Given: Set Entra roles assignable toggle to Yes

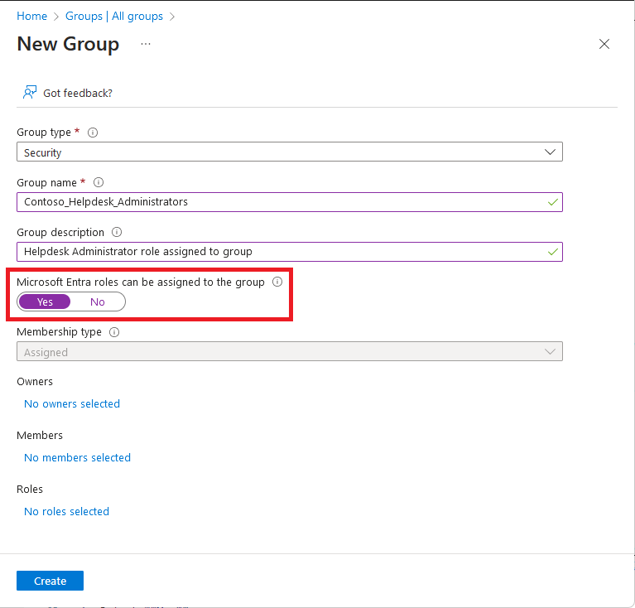Looking at the screenshot, I should click(x=45, y=302).
